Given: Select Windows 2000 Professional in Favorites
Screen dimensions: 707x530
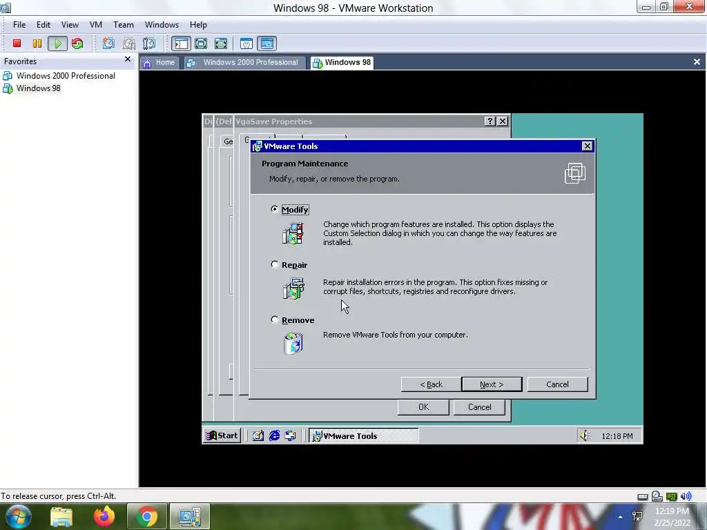Looking at the screenshot, I should pos(59,76).
